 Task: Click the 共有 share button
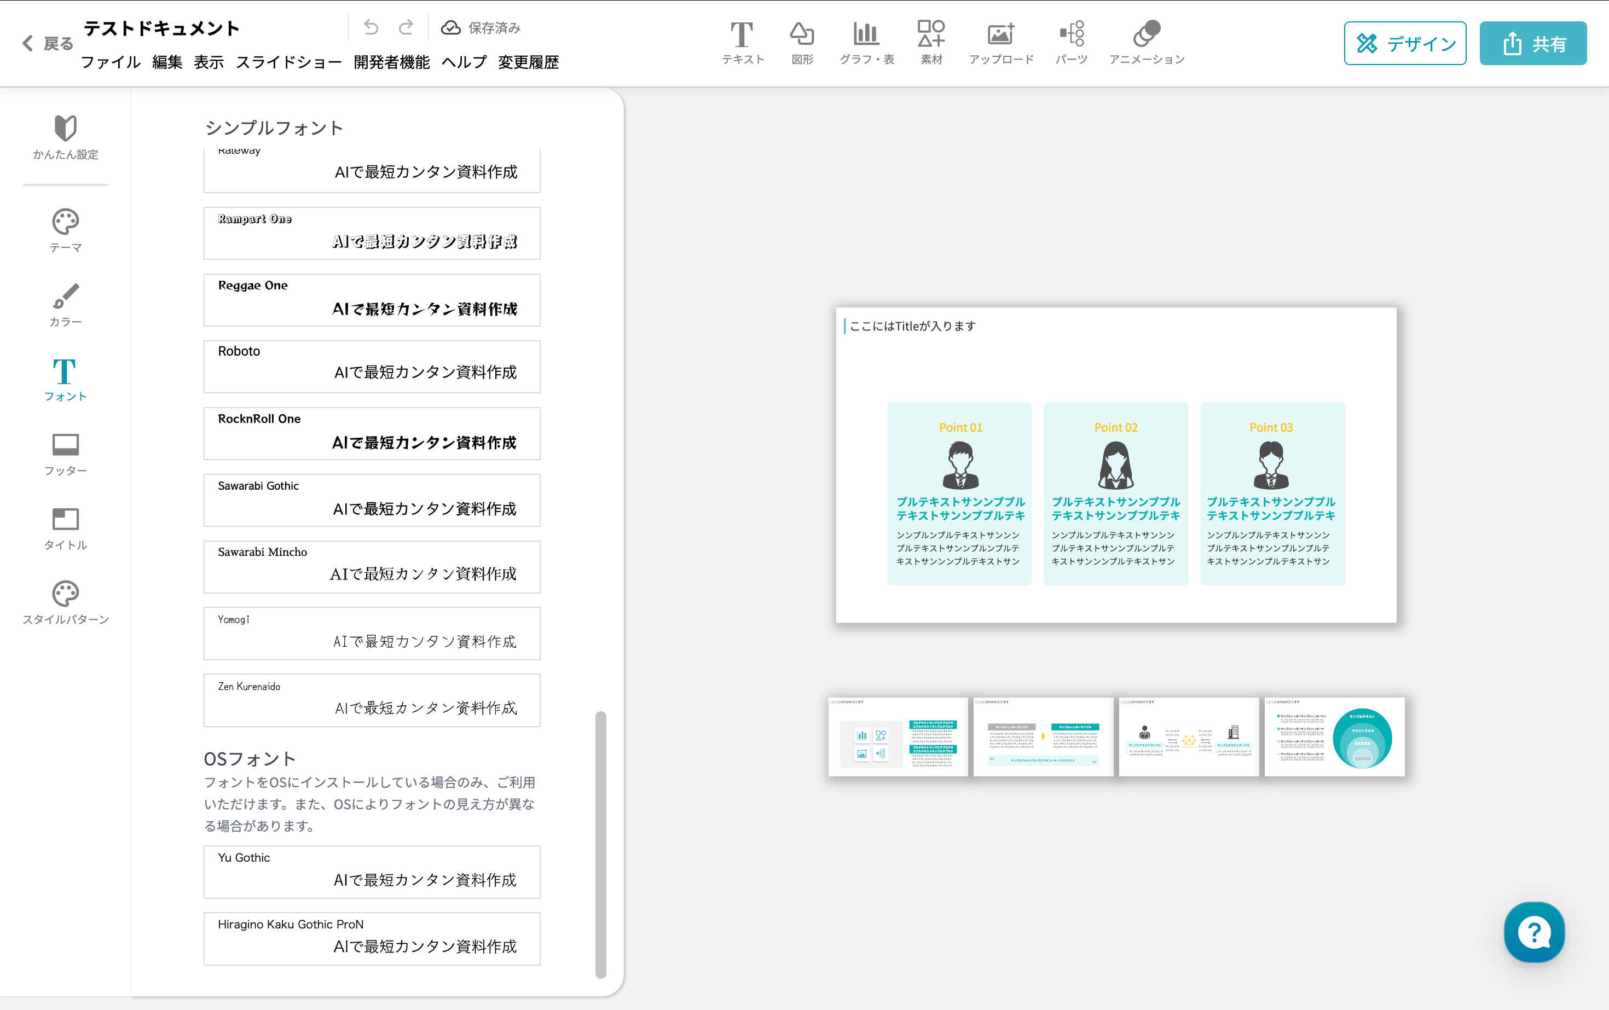click(x=1533, y=43)
